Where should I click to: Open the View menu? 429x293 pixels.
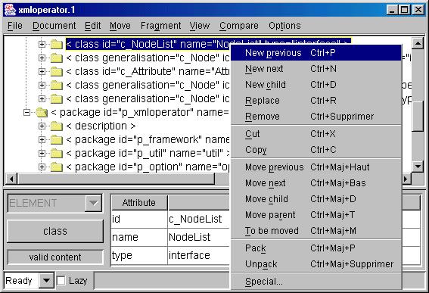(200, 26)
